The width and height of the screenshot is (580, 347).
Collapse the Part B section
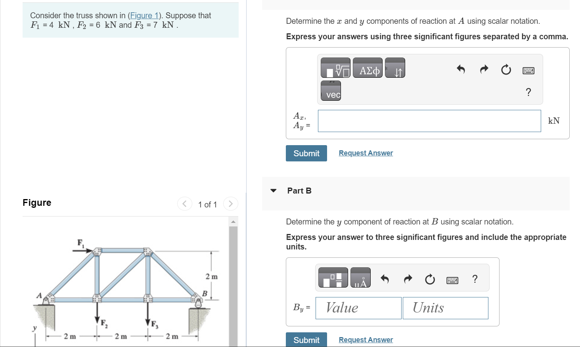click(x=273, y=190)
